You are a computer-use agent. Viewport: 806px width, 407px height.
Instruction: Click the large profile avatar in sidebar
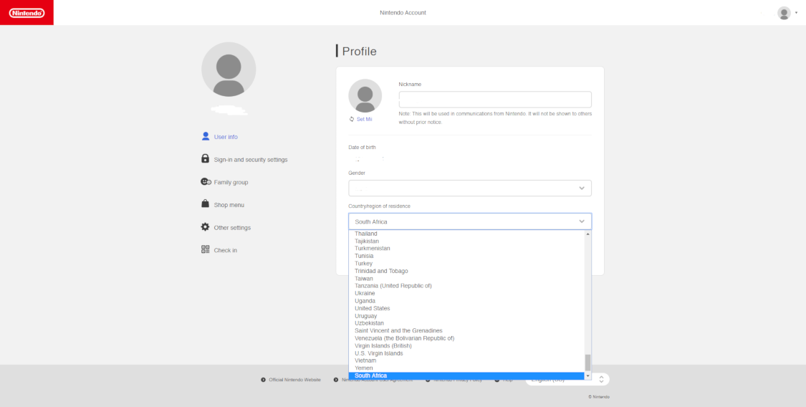(229, 70)
